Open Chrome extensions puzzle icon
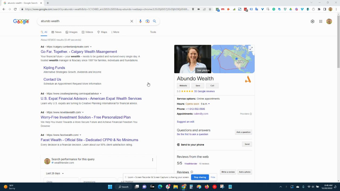The image size is (340, 191). coord(319,9)
